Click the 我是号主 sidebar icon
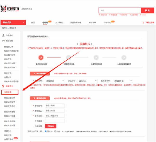This screenshot has height=142, width=156. pos(3,86)
